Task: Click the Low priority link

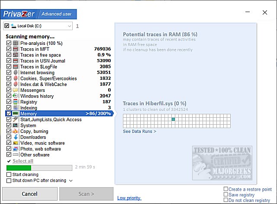Action: click(129, 198)
